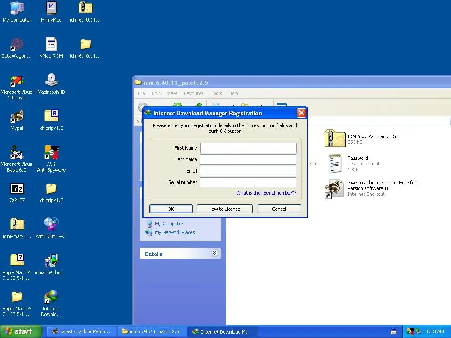Open File menu in explorer window

(x=141, y=93)
